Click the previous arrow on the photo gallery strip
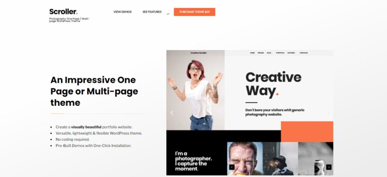 (x=232, y=167)
